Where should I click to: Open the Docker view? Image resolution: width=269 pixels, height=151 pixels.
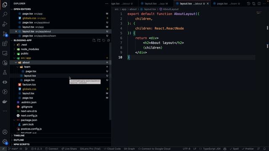pos(5,102)
